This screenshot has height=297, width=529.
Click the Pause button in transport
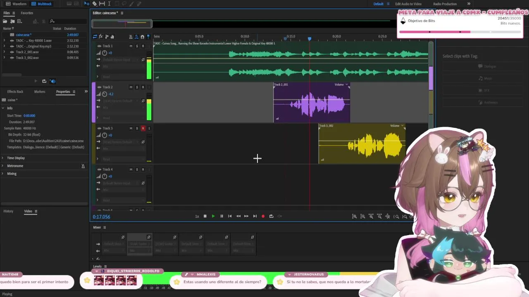(222, 216)
